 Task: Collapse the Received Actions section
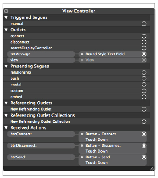6,128
